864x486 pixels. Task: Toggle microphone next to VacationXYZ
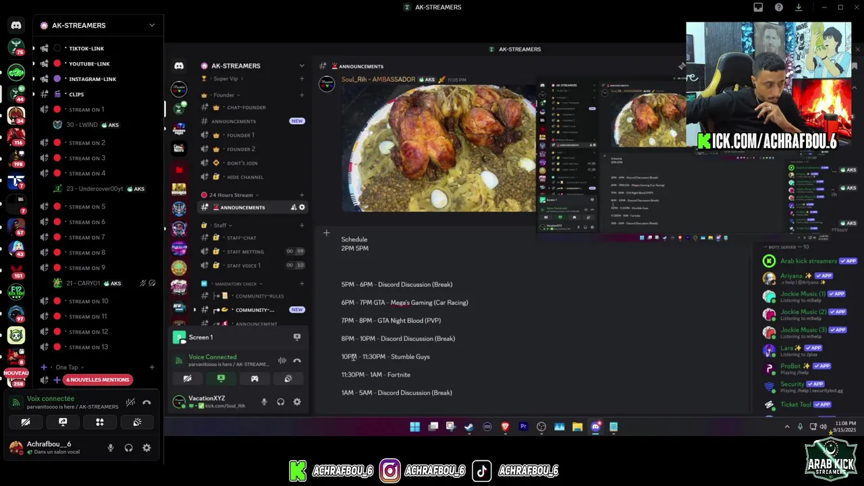pyautogui.click(x=264, y=402)
